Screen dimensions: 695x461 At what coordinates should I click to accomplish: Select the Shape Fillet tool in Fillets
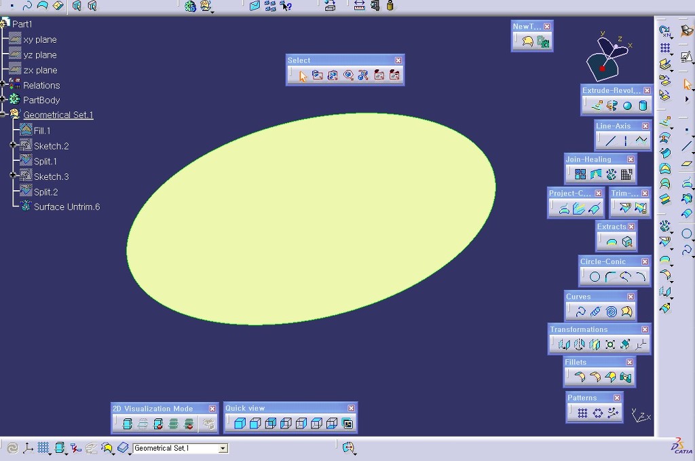[580, 377]
